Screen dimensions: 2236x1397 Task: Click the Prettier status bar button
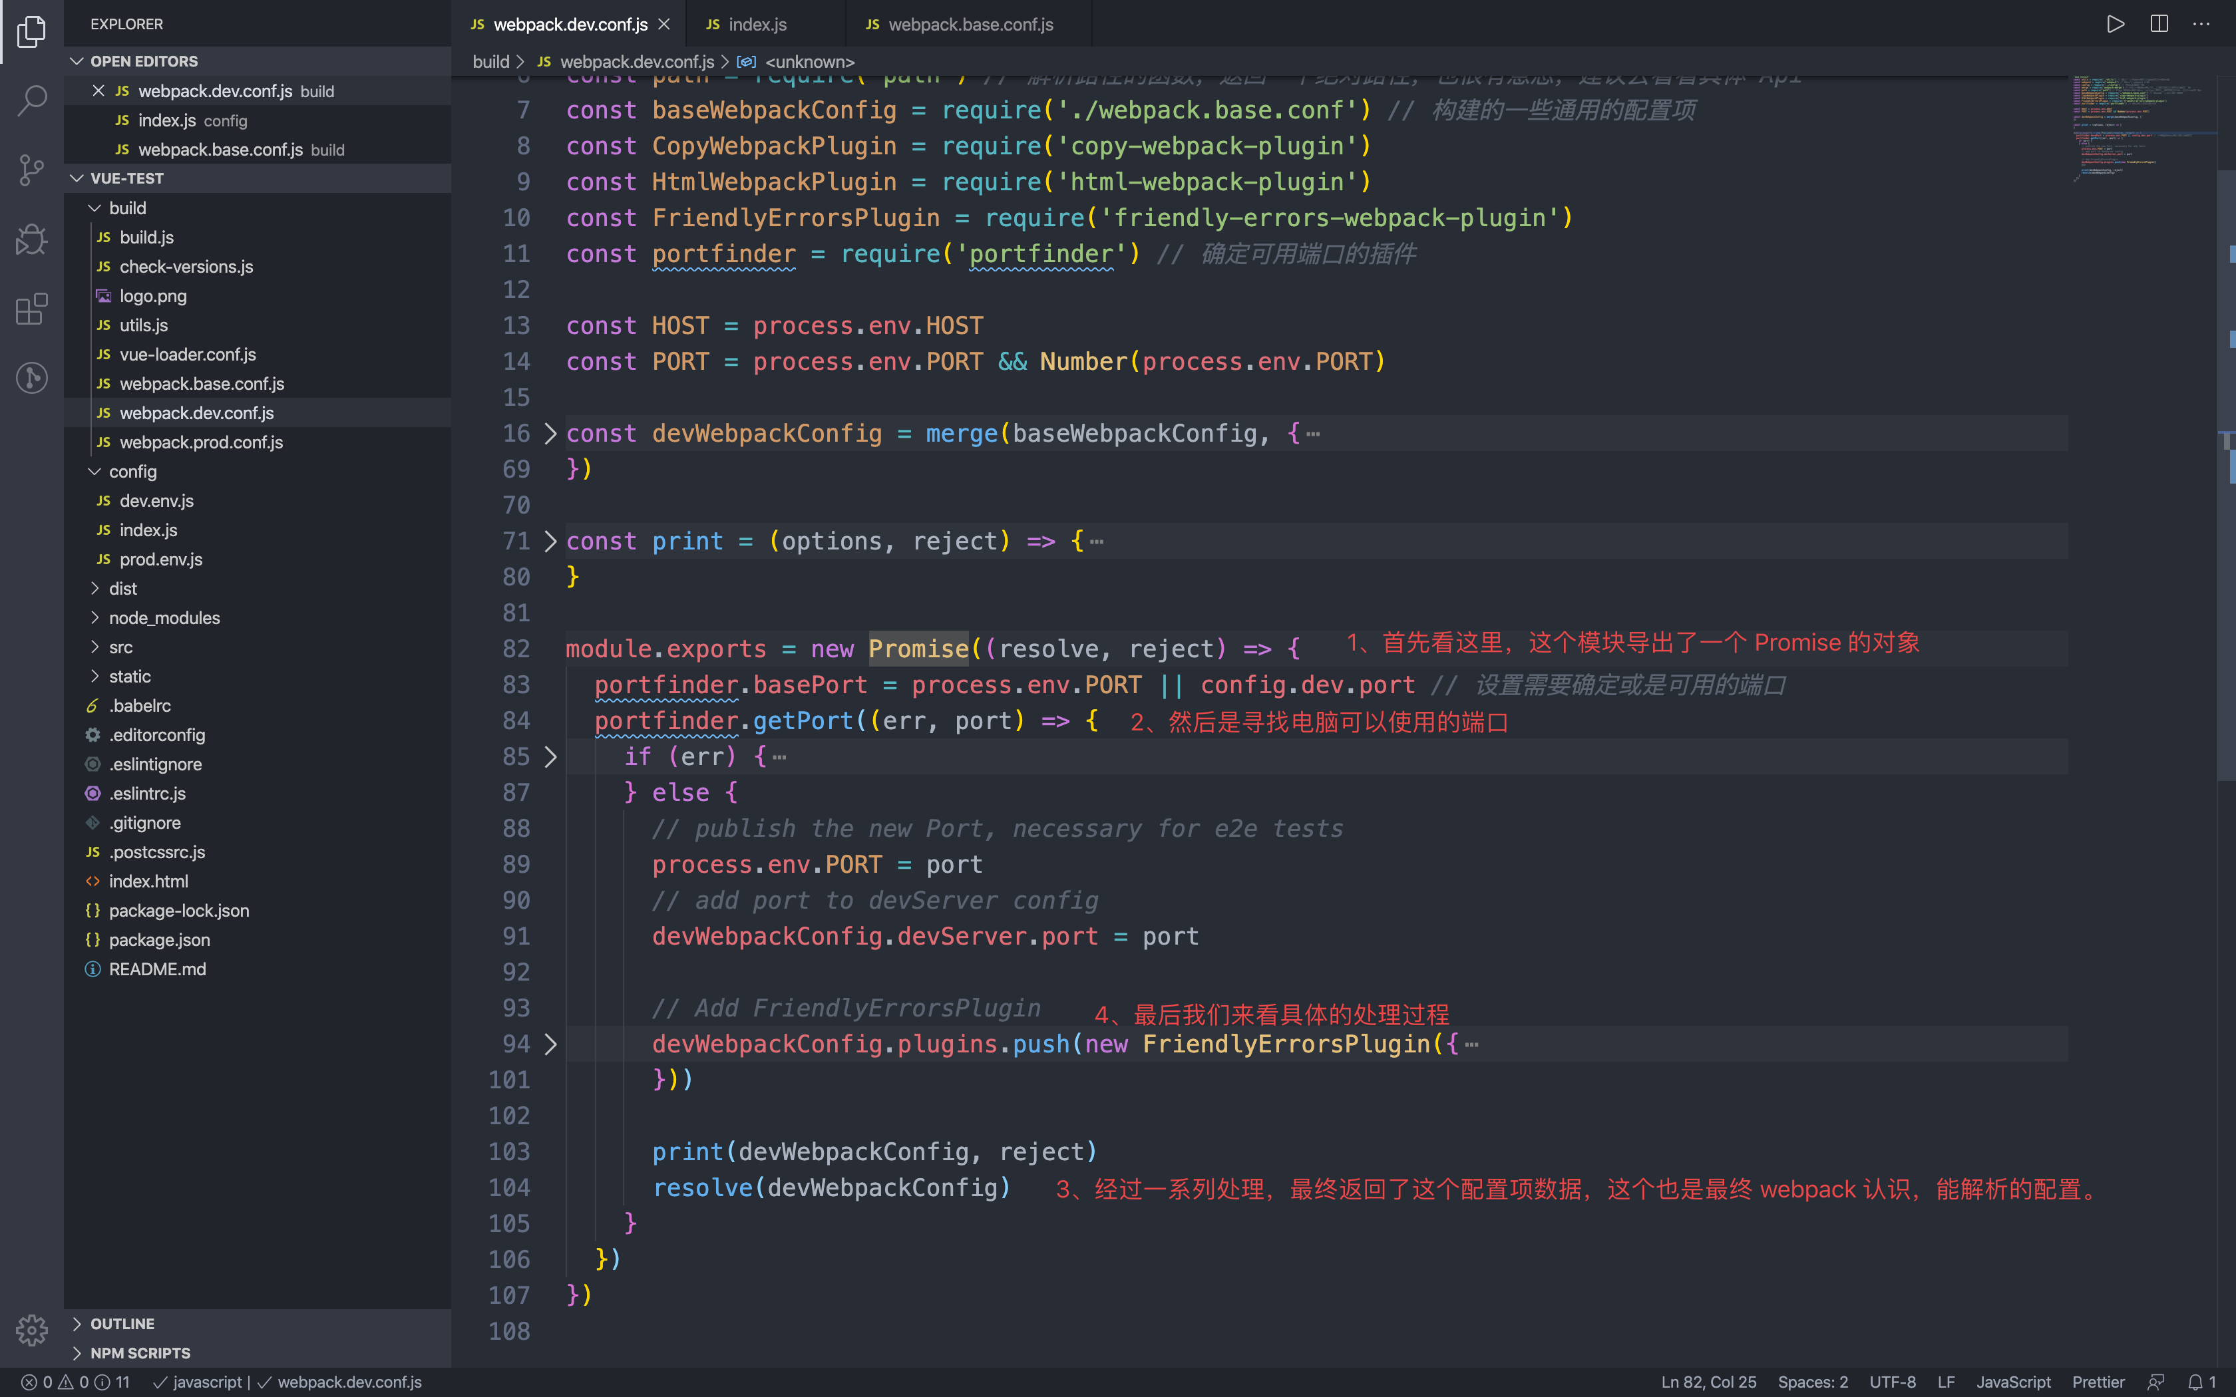(x=2098, y=1382)
